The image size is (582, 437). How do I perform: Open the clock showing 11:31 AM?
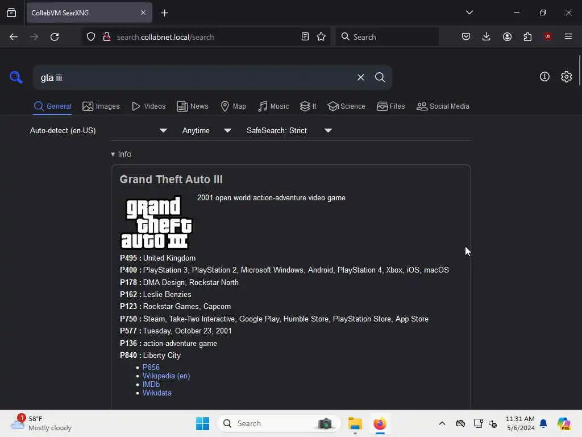(x=520, y=423)
